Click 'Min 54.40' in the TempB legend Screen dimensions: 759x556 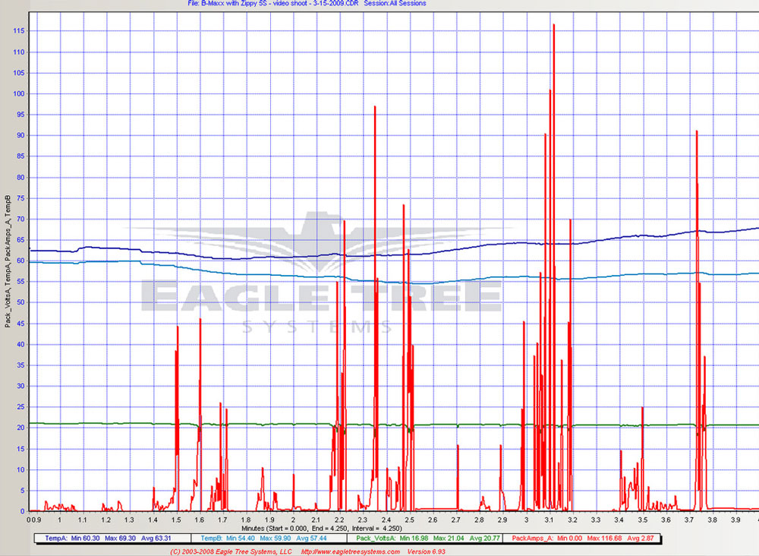(241, 539)
